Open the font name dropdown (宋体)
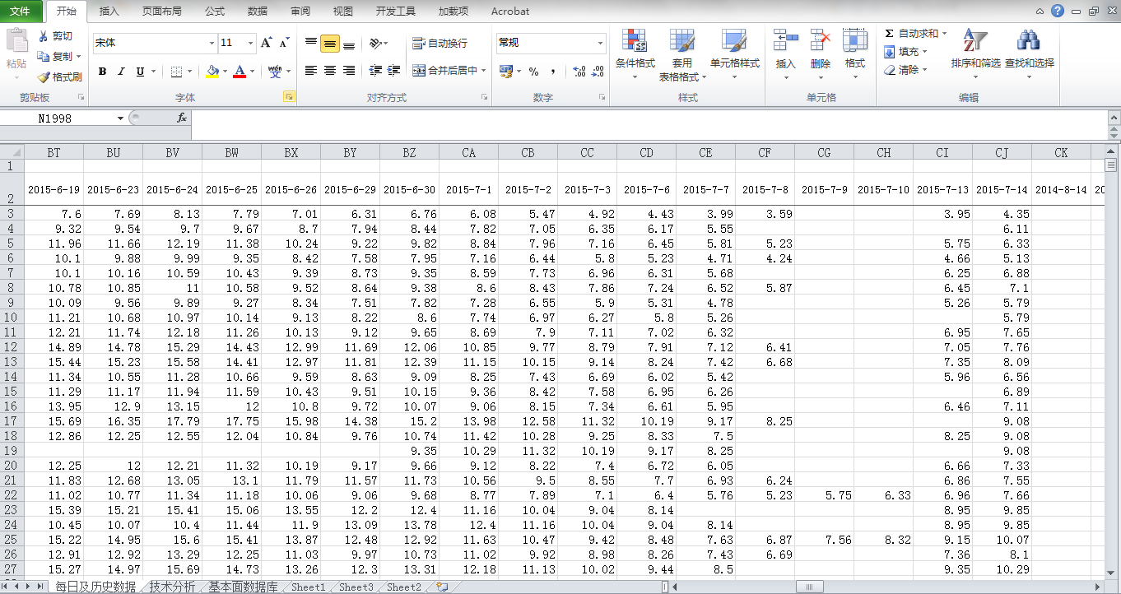This screenshot has width=1121, height=594. tap(212, 43)
